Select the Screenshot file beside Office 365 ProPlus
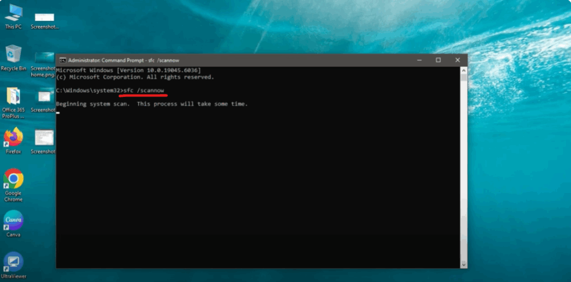This screenshot has width=571, height=282. [43, 100]
